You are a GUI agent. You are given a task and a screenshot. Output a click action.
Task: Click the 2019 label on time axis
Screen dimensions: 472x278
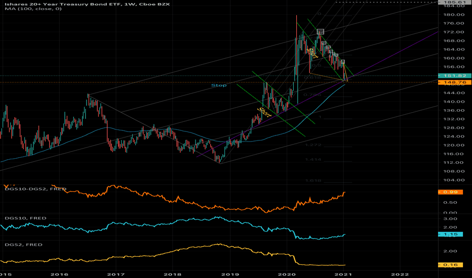pyautogui.click(x=230, y=274)
